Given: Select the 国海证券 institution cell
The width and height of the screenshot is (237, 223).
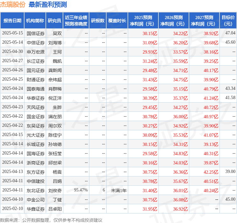Looking at the screenshot, I should pyautogui.click(x=36, y=154).
